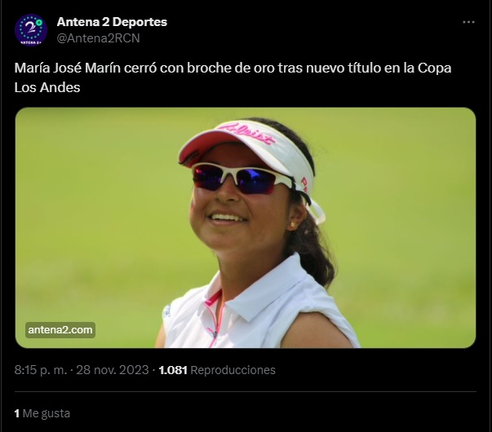Image resolution: width=492 pixels, height=432 pixels.
Task: Click the 'Me gusta' label text
Action: 47,413
